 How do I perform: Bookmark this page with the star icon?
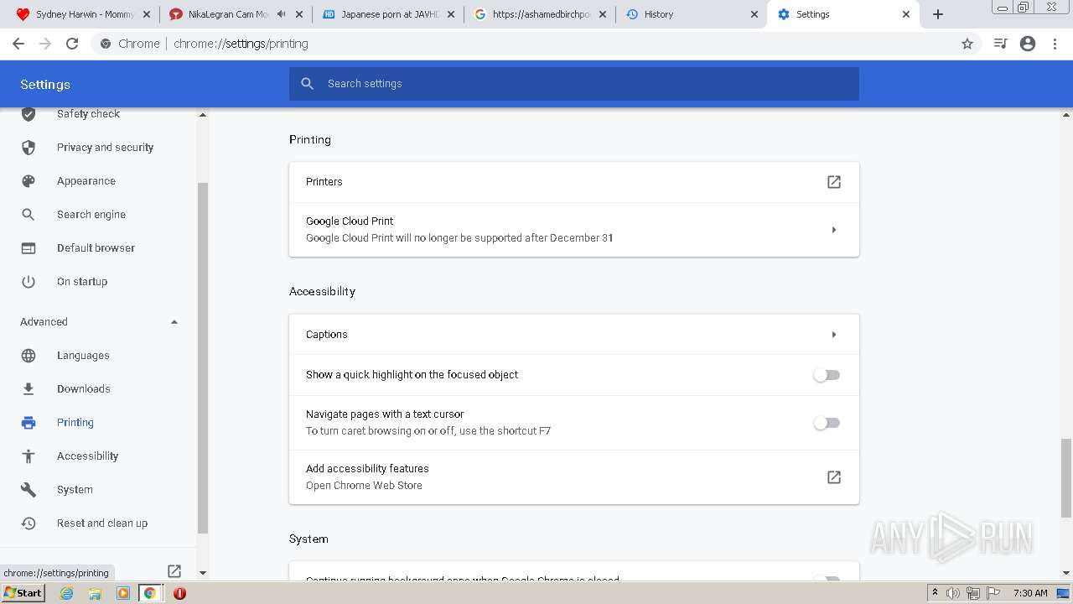(x=967, y=44)
